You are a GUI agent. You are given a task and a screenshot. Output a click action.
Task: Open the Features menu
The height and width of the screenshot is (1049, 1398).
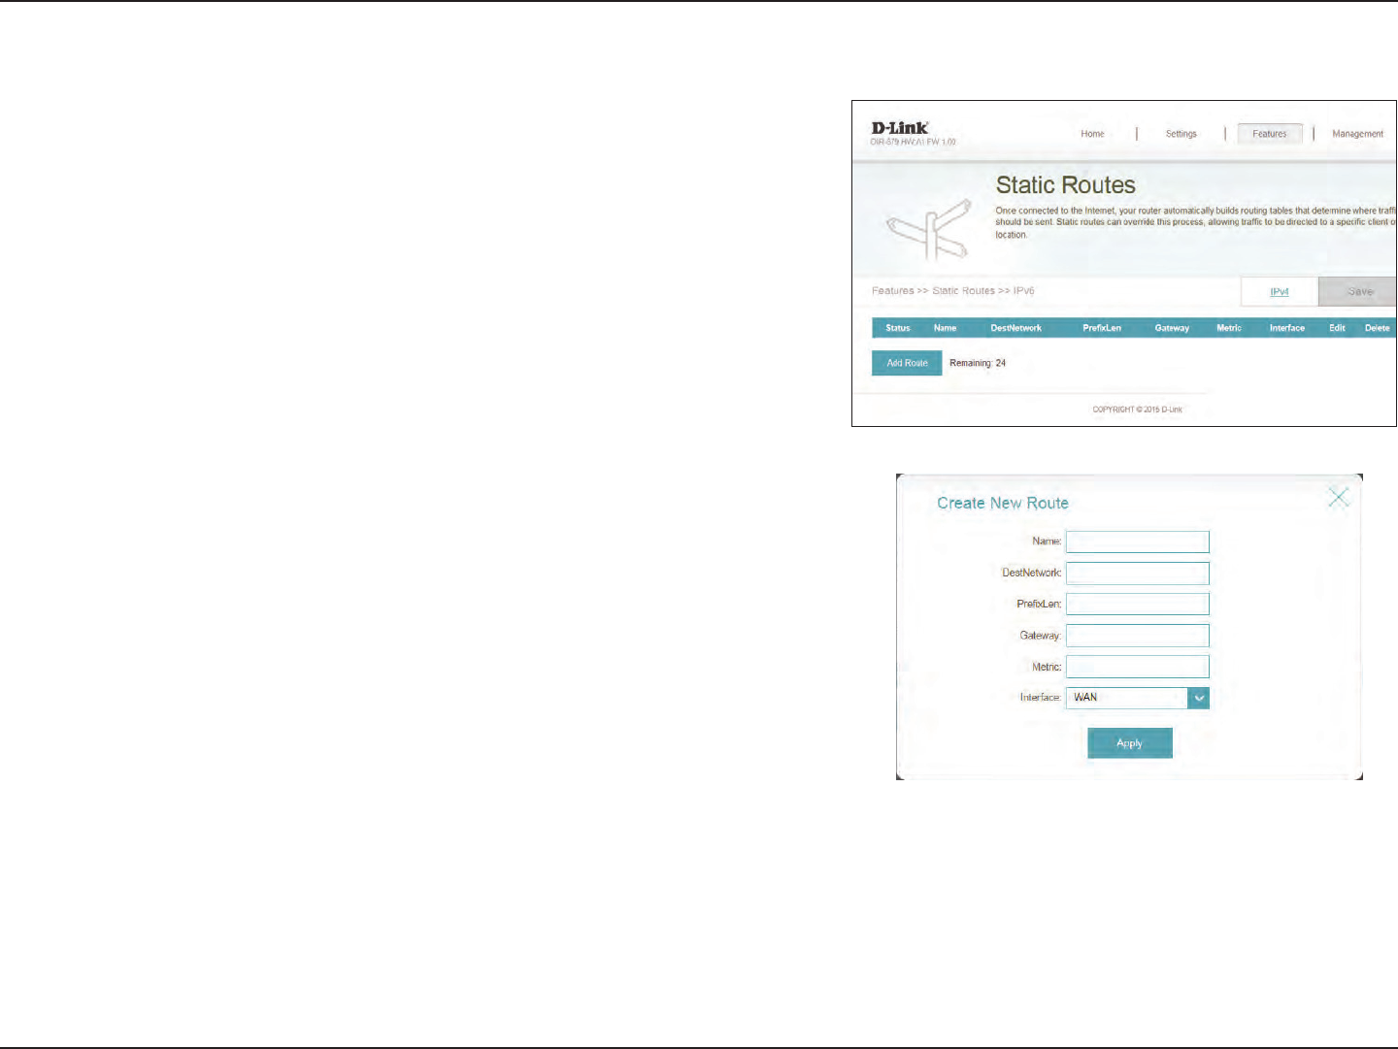(1270, 134)
